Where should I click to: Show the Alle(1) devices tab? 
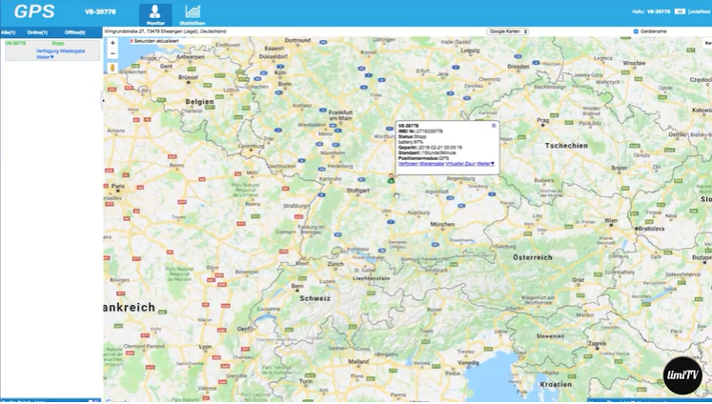click(10, 32)
